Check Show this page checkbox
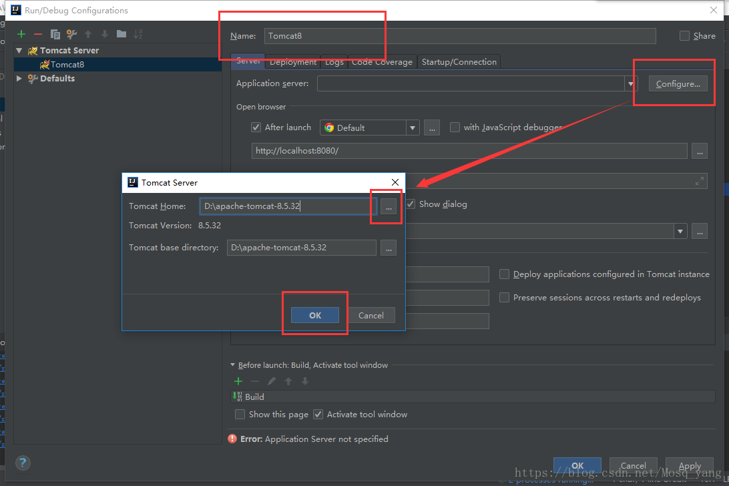 pos(240,415)
